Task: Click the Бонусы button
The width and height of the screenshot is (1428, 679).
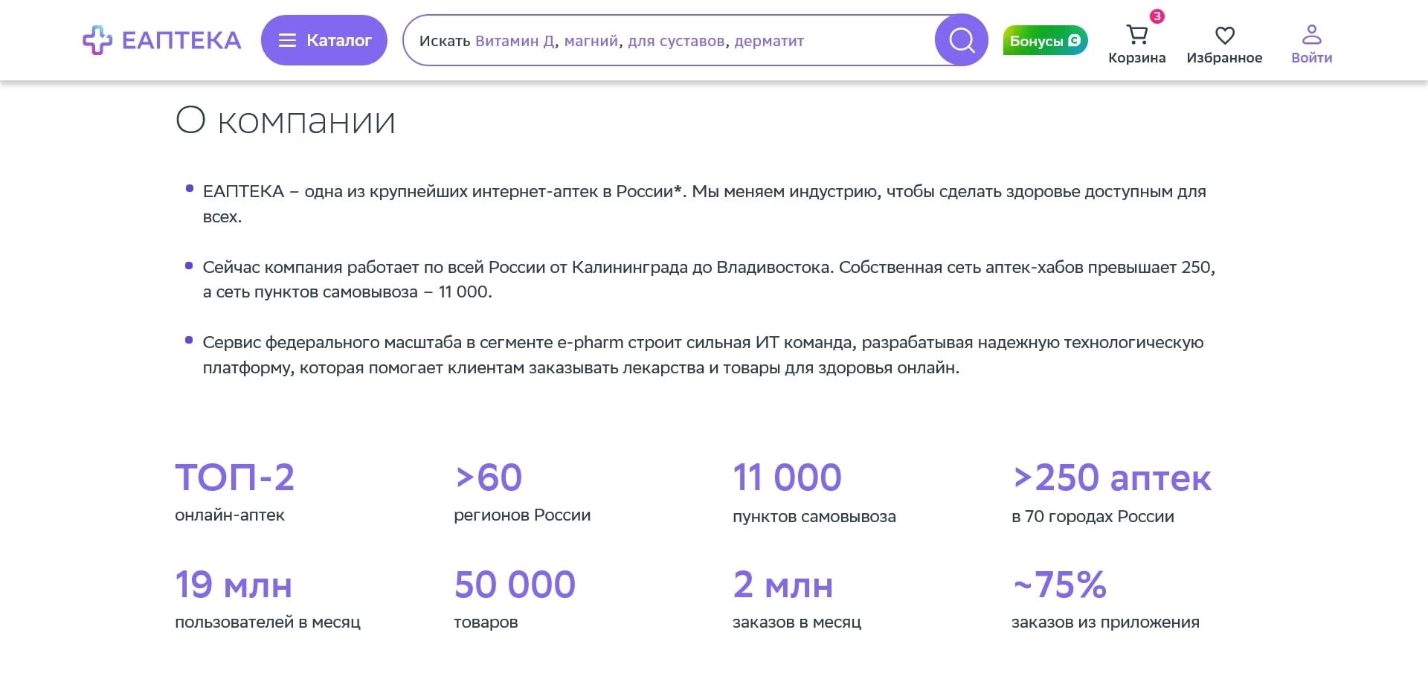Action: [1044, 40]
